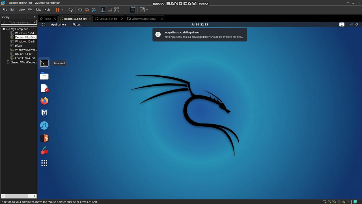Enter full screen mode
This screenshot has width=362, height=204.
click(x=117, y=10)
